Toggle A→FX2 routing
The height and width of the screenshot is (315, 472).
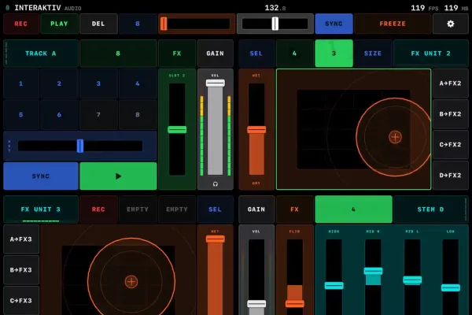pyautogui.click(x=450, y=83)
